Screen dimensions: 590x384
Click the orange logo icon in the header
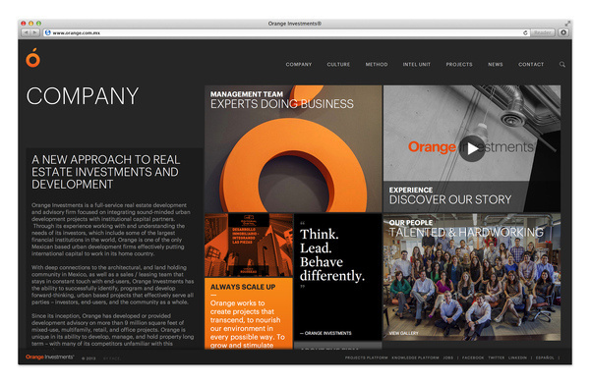click(33, 58)
